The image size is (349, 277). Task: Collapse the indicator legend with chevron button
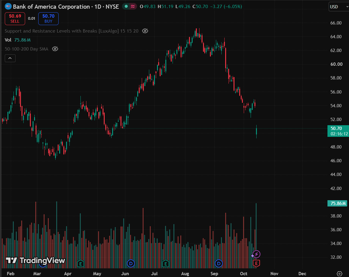click(10, 58)
